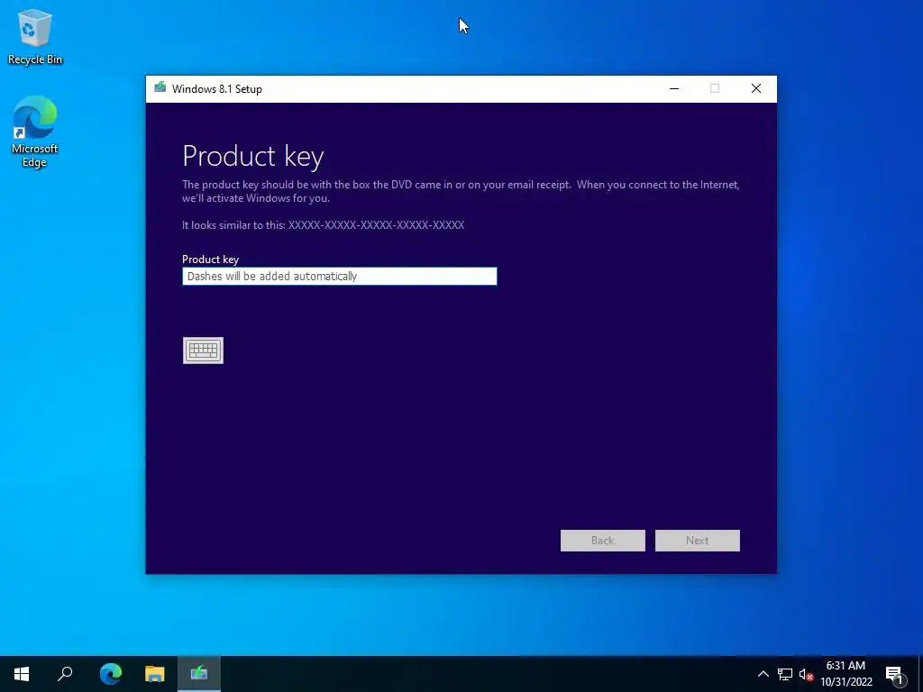Close the Windows 8.1 Setup window

[x=756, y=89]
